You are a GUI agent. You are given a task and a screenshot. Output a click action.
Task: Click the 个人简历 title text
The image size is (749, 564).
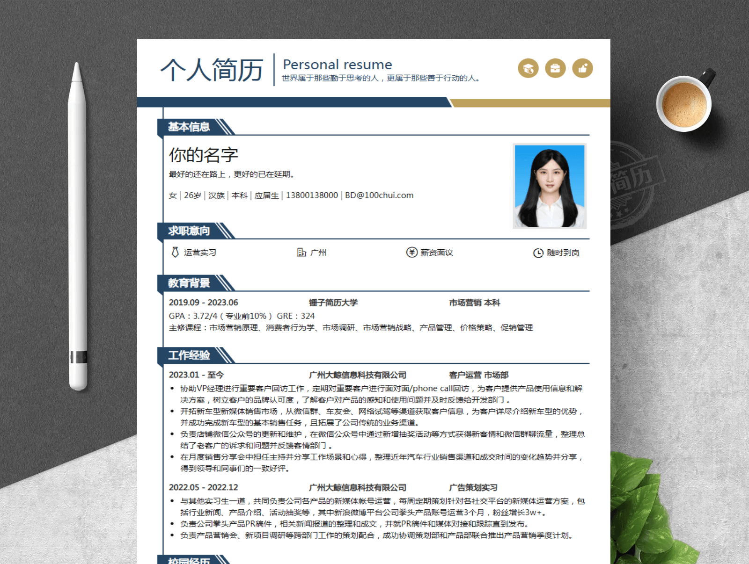pyautogui.click(x=212, y=70)
